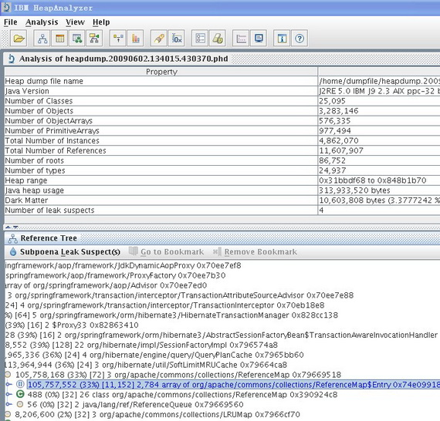440x421 pixels.
Task: Click the graph axes toolbar icon
Action: [x=241, y=38]
